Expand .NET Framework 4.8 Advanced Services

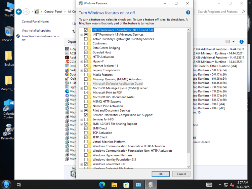82,35
